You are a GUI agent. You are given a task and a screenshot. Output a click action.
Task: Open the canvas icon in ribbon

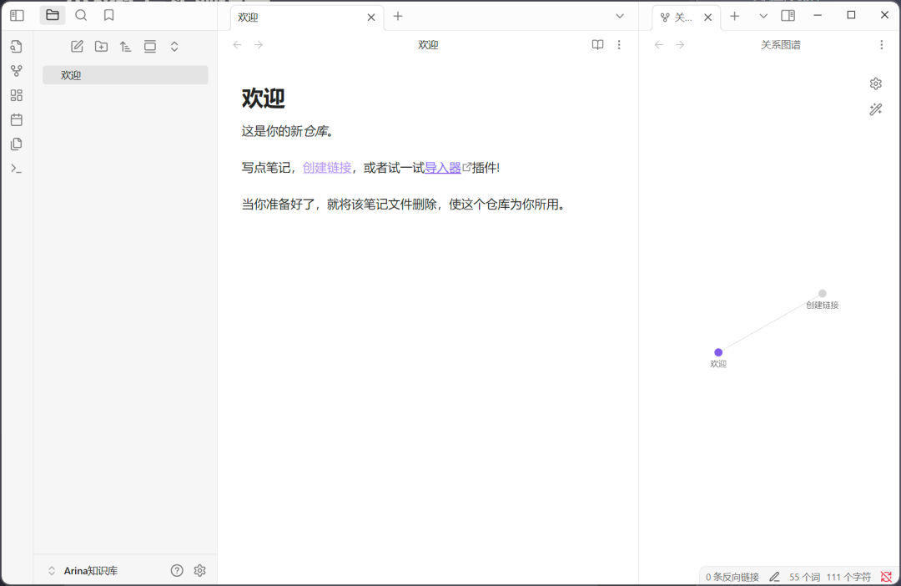tap(17, 95)
